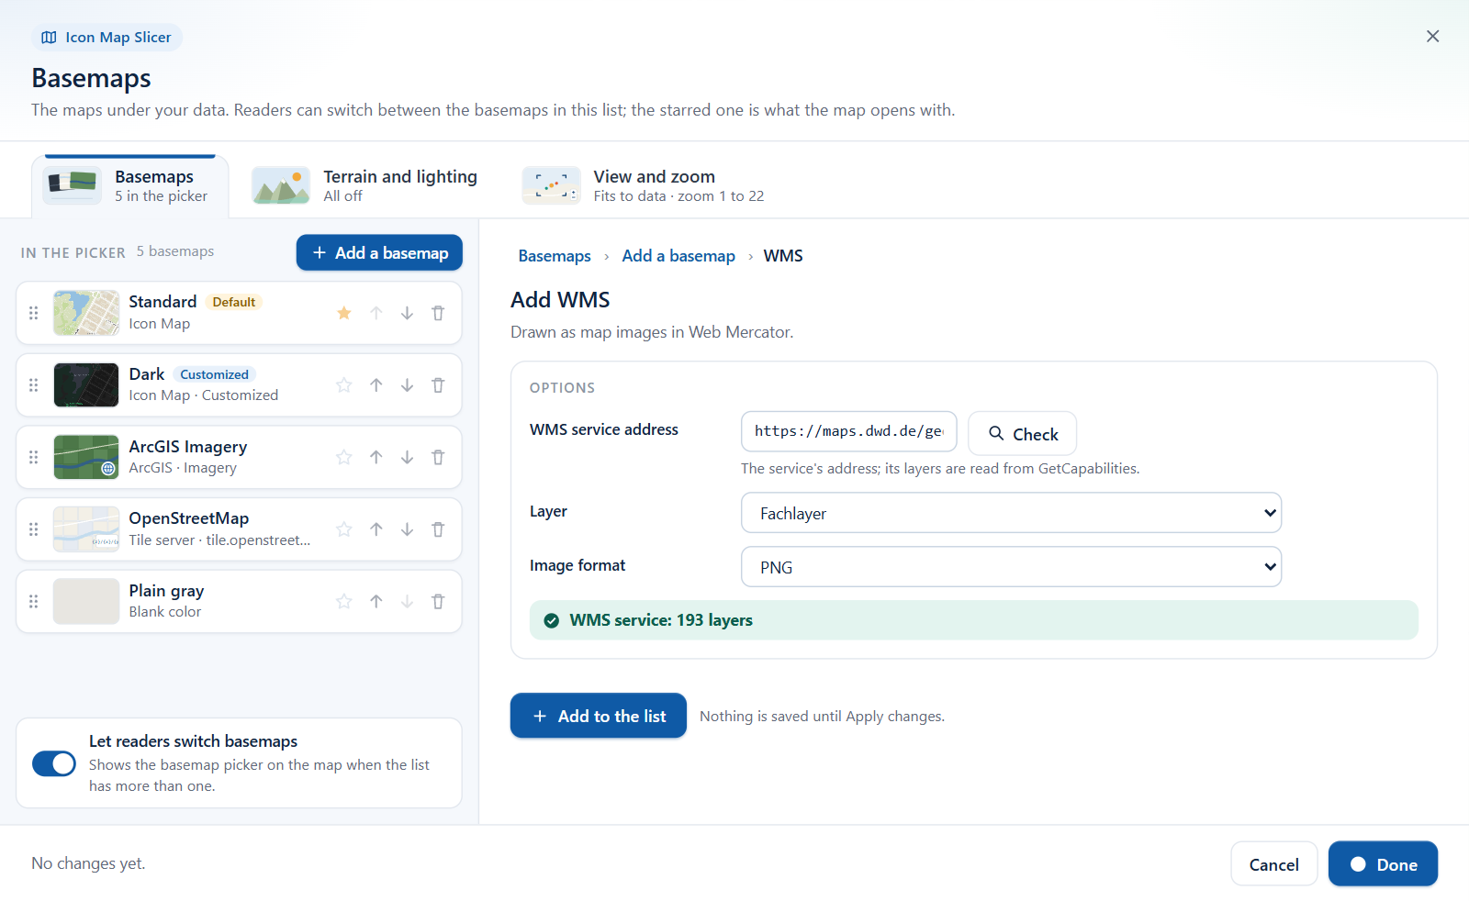Open the Image format dropdown
The height and width of the screenshot is (901, 1469).
pyautogui.click(x=1011, y=567)
